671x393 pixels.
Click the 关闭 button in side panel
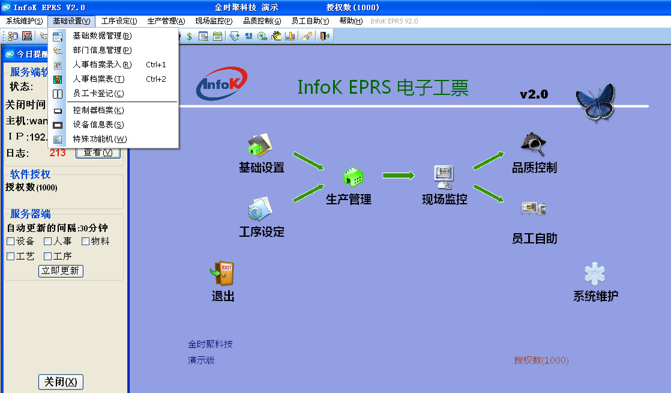tap(61, 382)
